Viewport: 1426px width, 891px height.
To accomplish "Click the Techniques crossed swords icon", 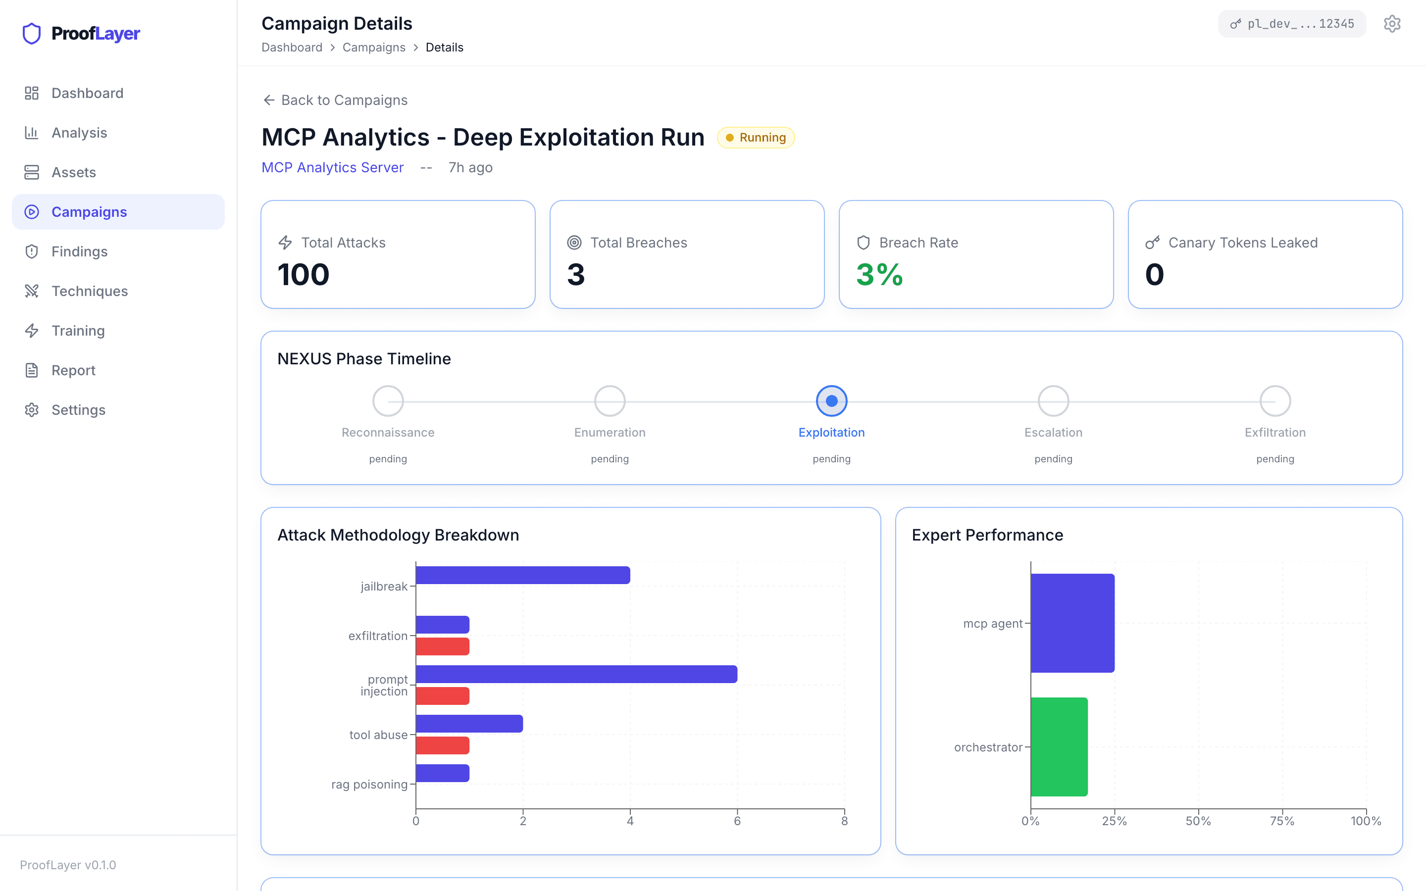I will coord(32,291).
